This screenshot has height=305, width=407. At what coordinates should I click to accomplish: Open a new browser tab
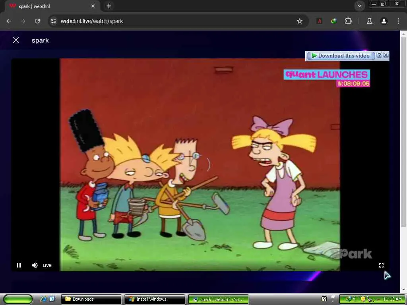click(x=109, y=6)
